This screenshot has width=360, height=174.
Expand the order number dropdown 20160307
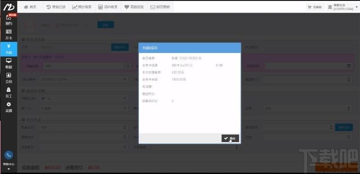click(x=125, y=79)
